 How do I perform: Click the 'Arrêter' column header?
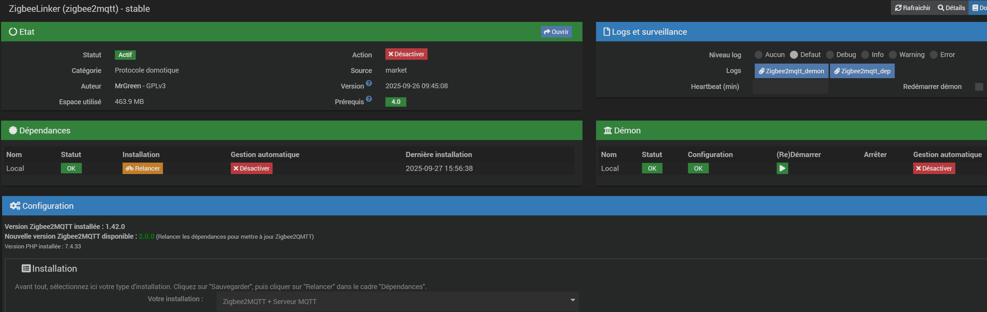pyautogui.click(x=875, y=155)
